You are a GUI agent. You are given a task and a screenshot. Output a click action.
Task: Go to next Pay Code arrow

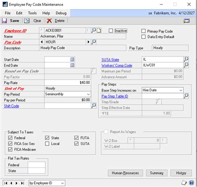pos(88,42)
